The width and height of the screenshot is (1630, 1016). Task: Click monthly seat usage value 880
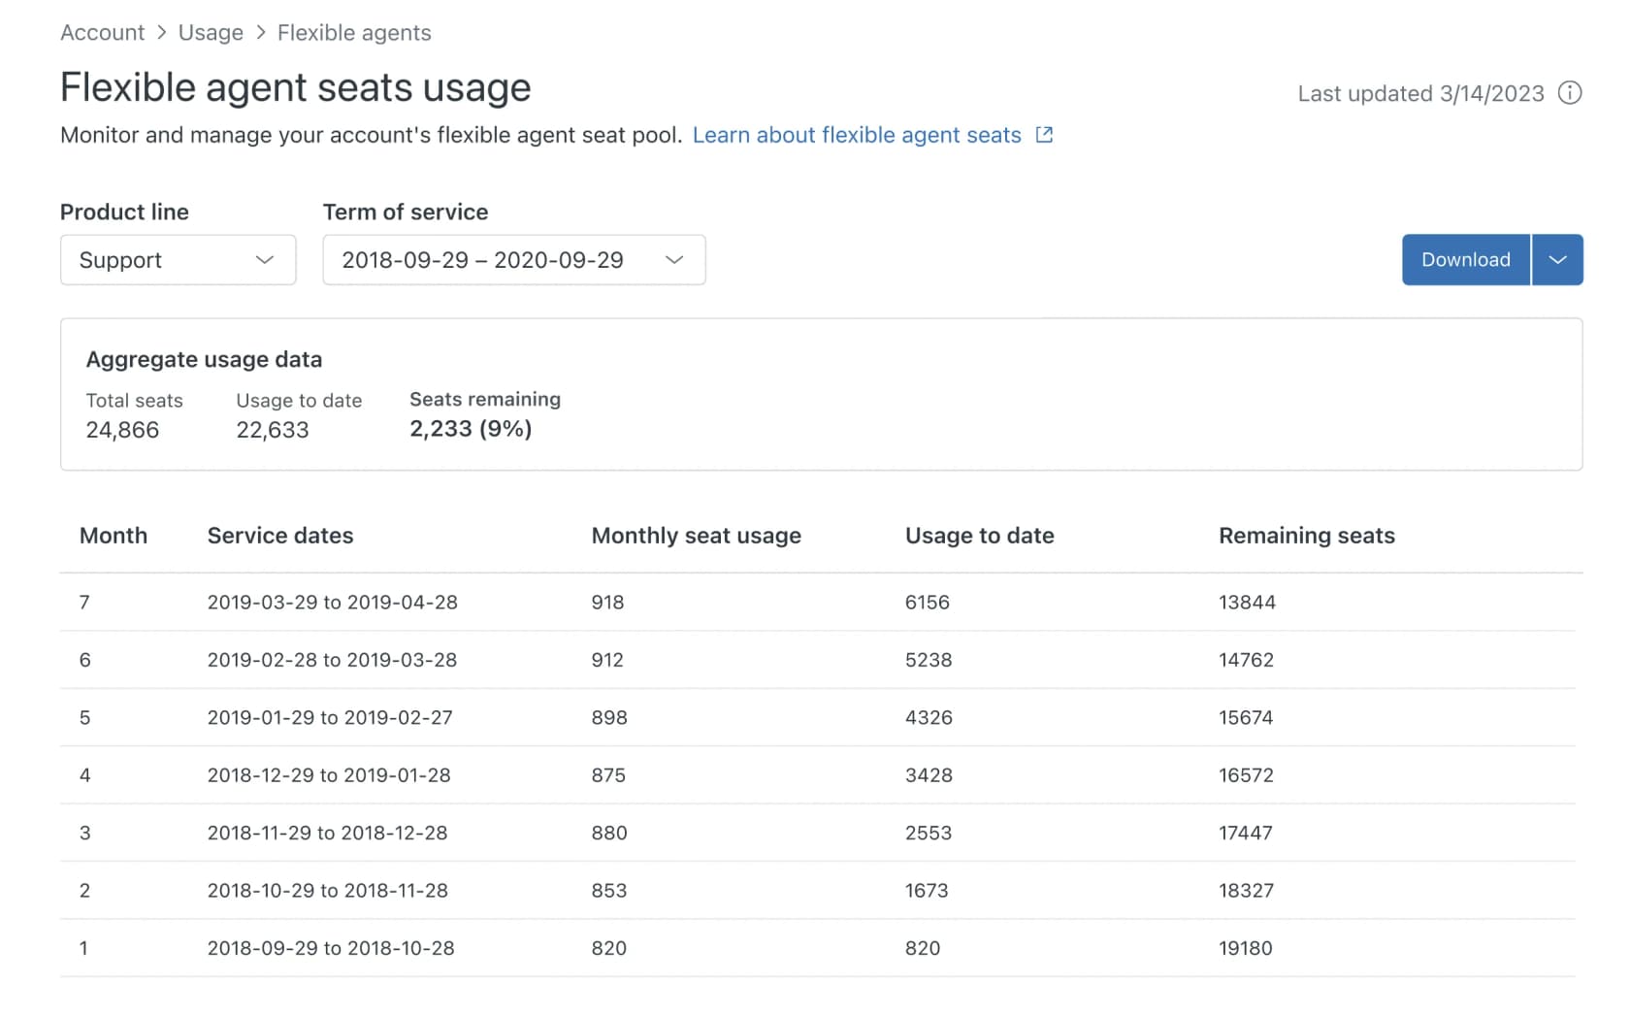pos(609,833)
